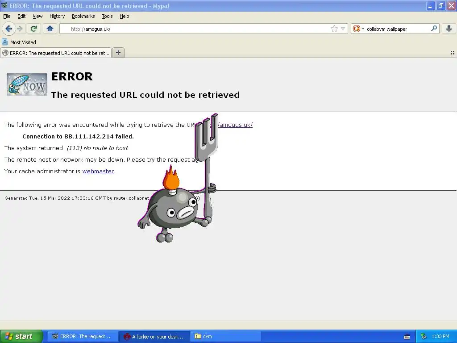Go back with the Back arrow button

[x=9, y=29]
